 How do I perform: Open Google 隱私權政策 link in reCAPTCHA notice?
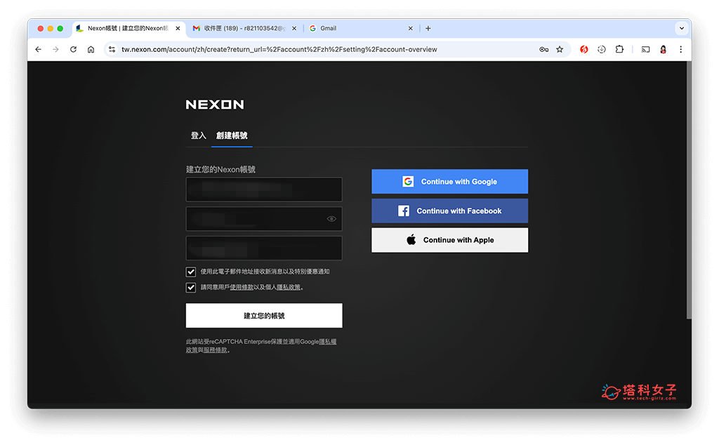pyautogui.click(x=327, y=342)
